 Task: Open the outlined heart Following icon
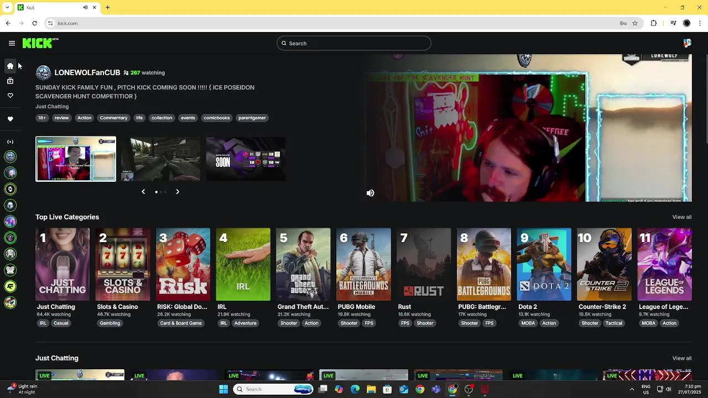click(x=10, y=96)
